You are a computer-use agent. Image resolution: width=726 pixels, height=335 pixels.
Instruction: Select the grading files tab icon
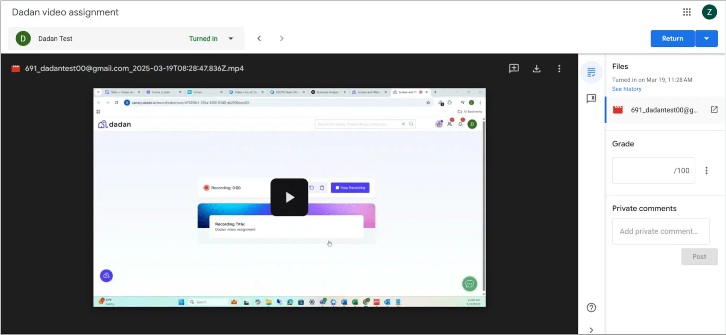tap(591, 72)
